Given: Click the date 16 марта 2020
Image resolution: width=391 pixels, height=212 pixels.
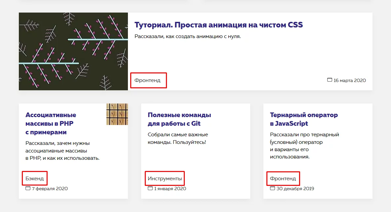Looking at the screenshot, I should pyautogui.click(x=350, y=80).
